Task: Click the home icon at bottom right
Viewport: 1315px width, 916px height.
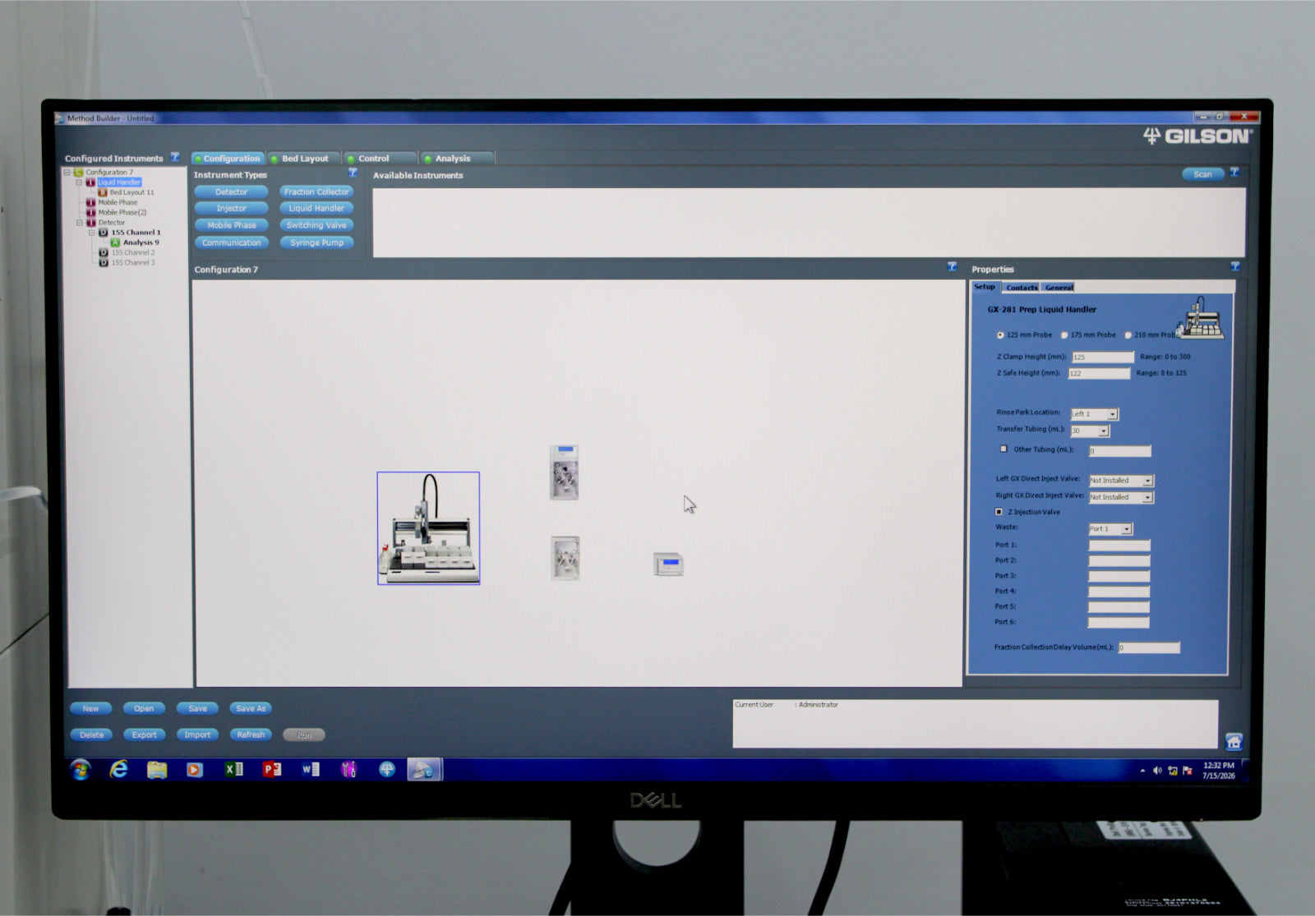Action: (x=1234, y=741)
